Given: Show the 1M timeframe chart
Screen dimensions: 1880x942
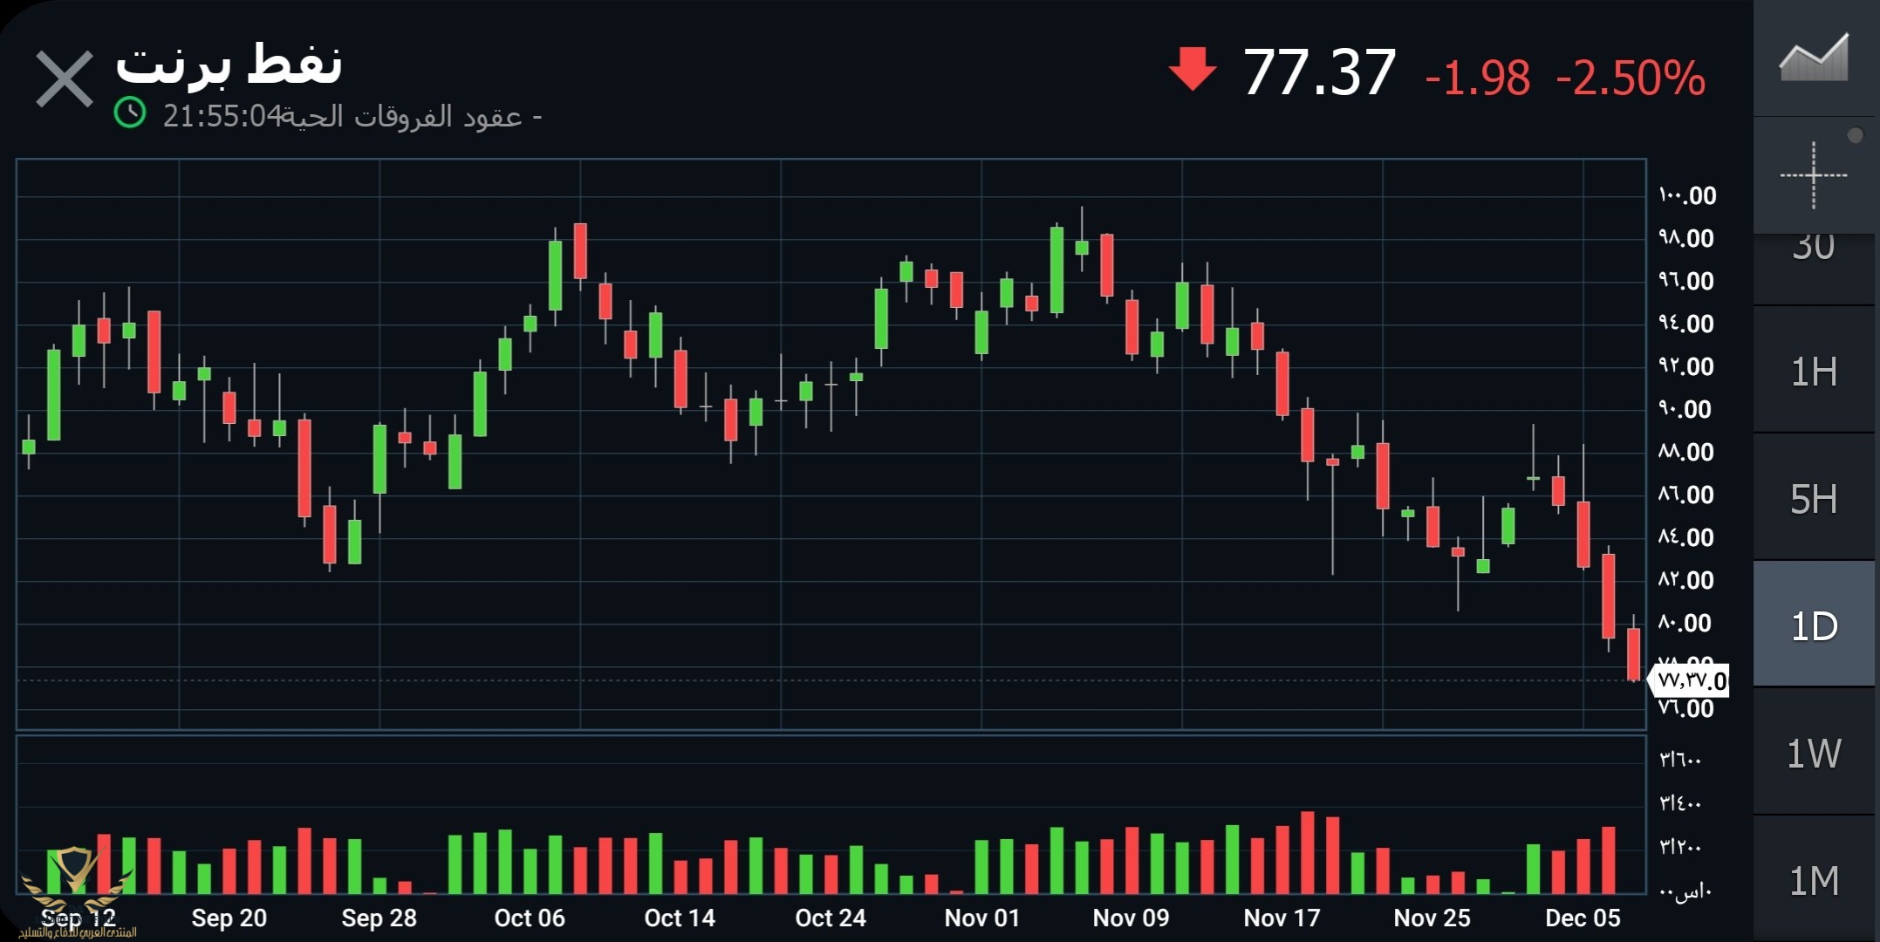Looking at the screenshot, I should (1813, 881).
